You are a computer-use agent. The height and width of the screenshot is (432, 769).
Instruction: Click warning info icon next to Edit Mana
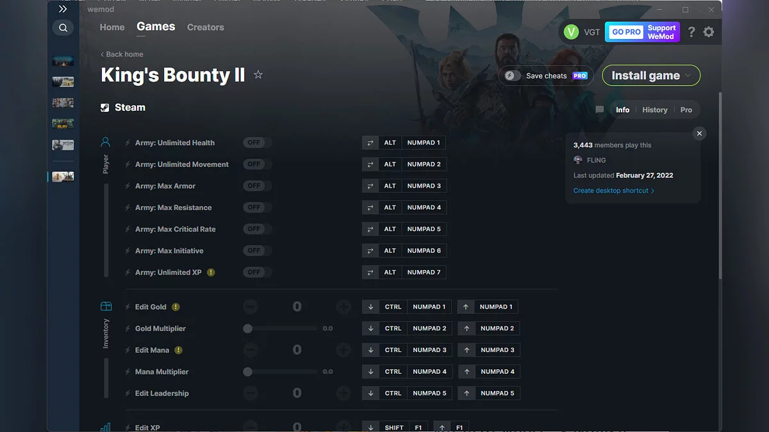[x=179, y=350]
